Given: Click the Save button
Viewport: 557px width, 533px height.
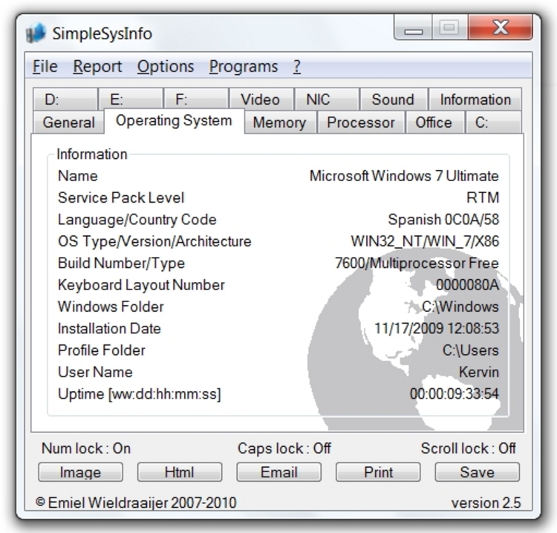Looking at the screenshot, I should (x=478, y=472).
